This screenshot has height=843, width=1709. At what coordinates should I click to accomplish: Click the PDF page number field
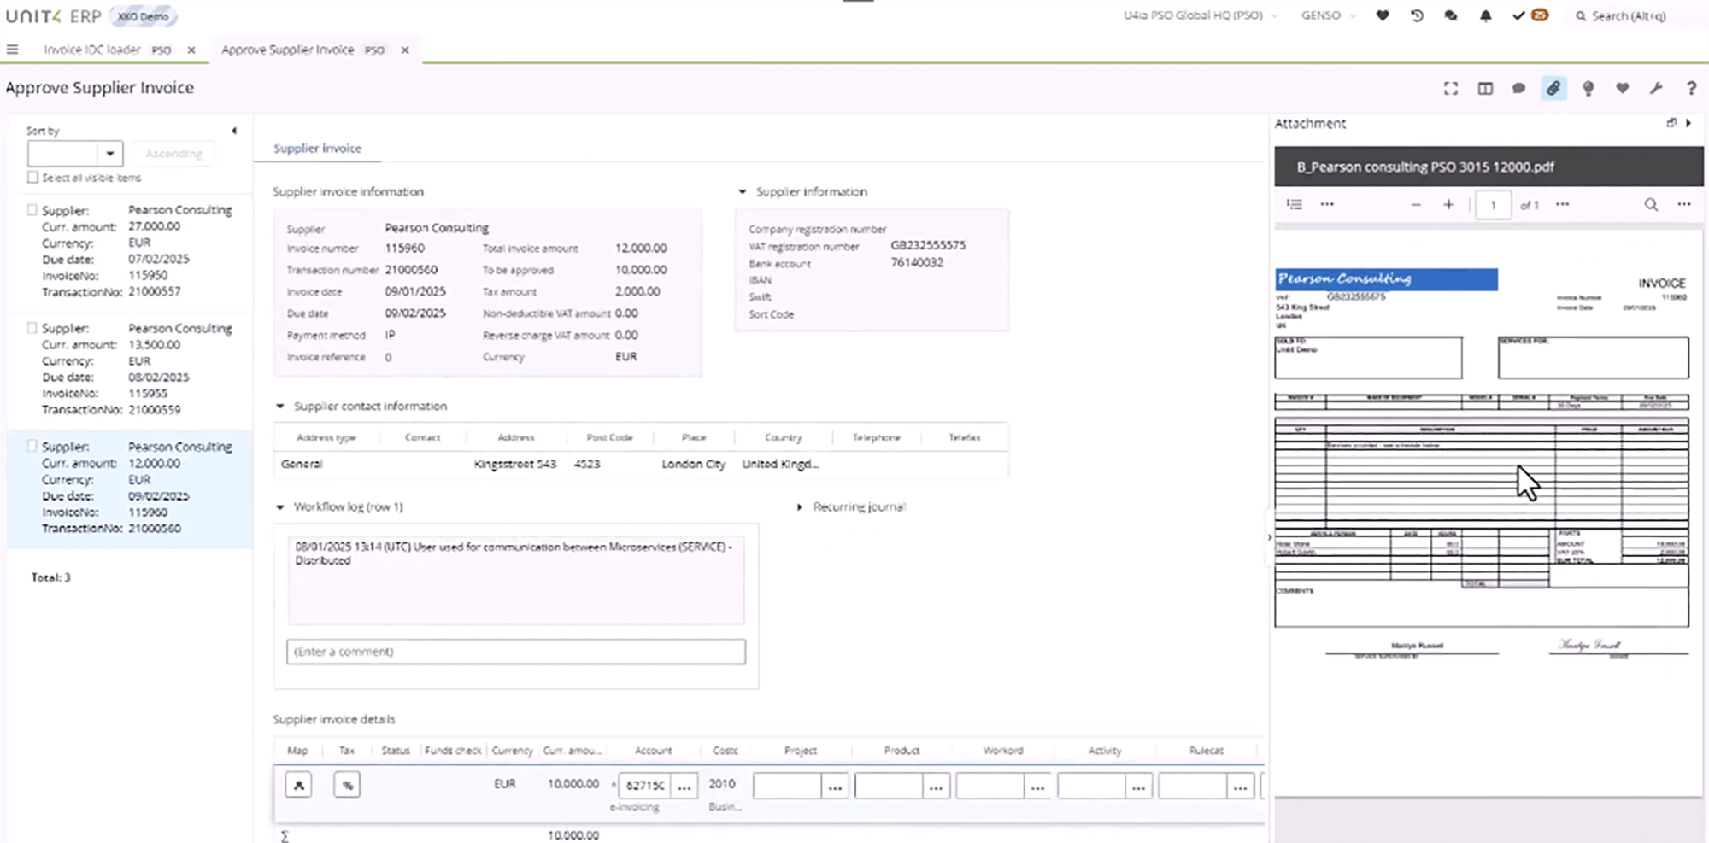[1493, 205]
